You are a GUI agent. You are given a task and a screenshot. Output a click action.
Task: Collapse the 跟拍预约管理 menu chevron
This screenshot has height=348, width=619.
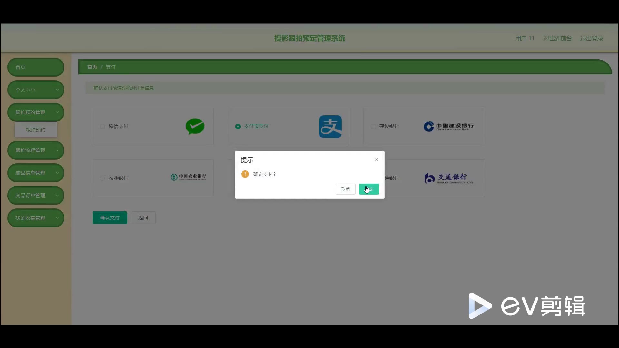click(x=57, y=112)
